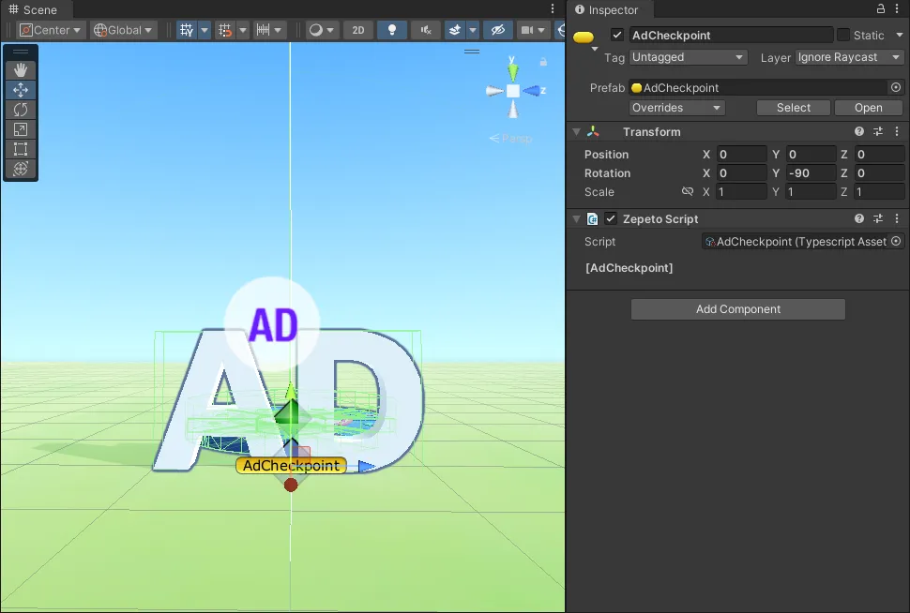The width and height of the screenshot is (910, 613).
Task: Open grid visibility options dropdown arrow
Action: [x=205, y=30]
